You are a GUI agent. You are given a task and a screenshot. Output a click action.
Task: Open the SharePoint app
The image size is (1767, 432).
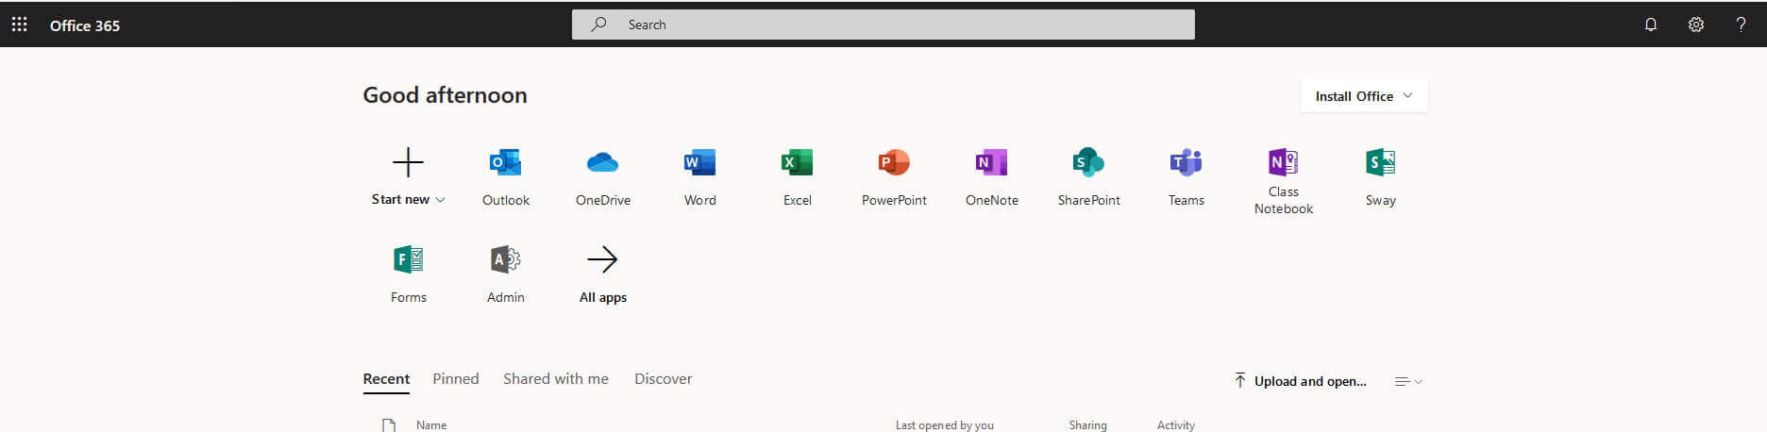point(1089,177)
